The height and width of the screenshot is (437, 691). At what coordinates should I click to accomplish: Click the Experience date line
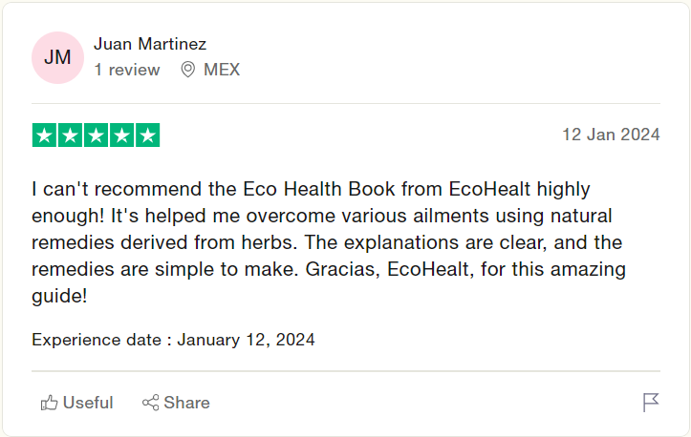(173, 340)
